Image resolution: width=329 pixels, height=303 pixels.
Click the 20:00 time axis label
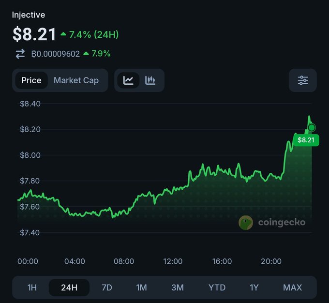click(271, 261)
